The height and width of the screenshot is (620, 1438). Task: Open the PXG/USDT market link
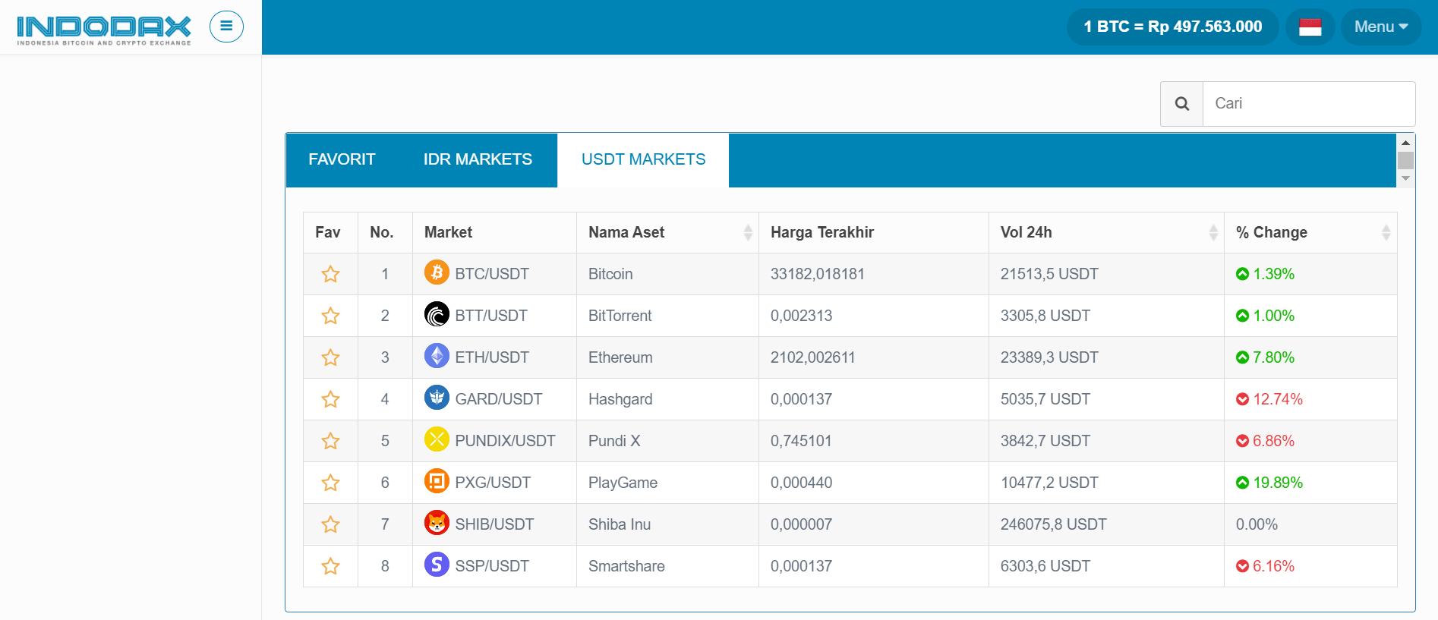[493, 483]
